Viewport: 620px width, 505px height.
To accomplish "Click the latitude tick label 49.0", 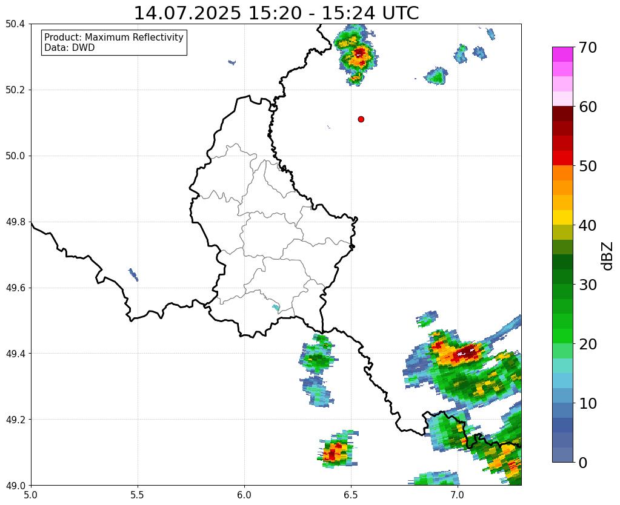I will 15,485.
